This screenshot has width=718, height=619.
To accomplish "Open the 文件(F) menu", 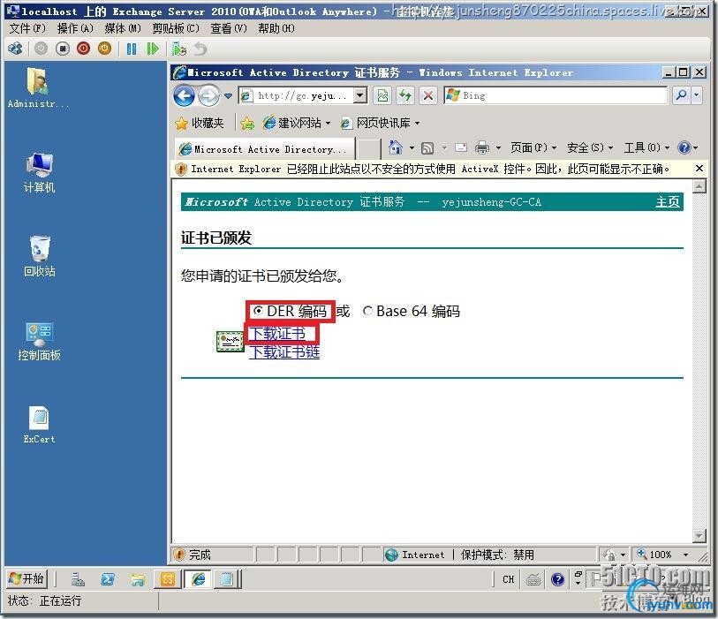I will (27, 28).
